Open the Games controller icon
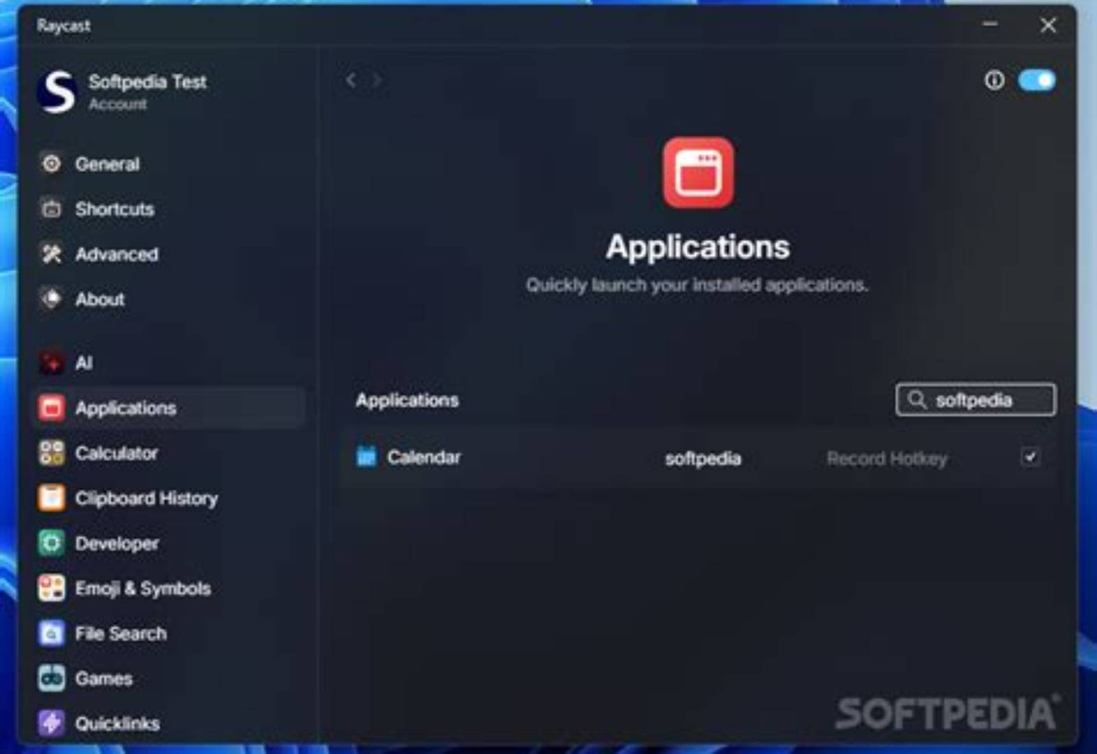 (x=51, y=679)
